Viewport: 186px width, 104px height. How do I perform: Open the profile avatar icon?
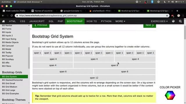pyautogui.click(x=178, y=16)
